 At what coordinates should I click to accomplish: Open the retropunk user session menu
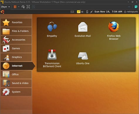coord(131,12)
